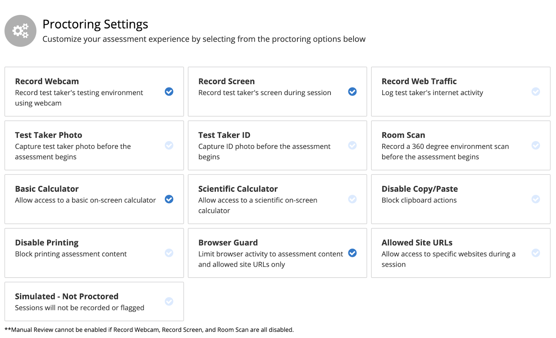Click the Scientific Calculator title
The image size is (556, 338).
pos(238,189)
